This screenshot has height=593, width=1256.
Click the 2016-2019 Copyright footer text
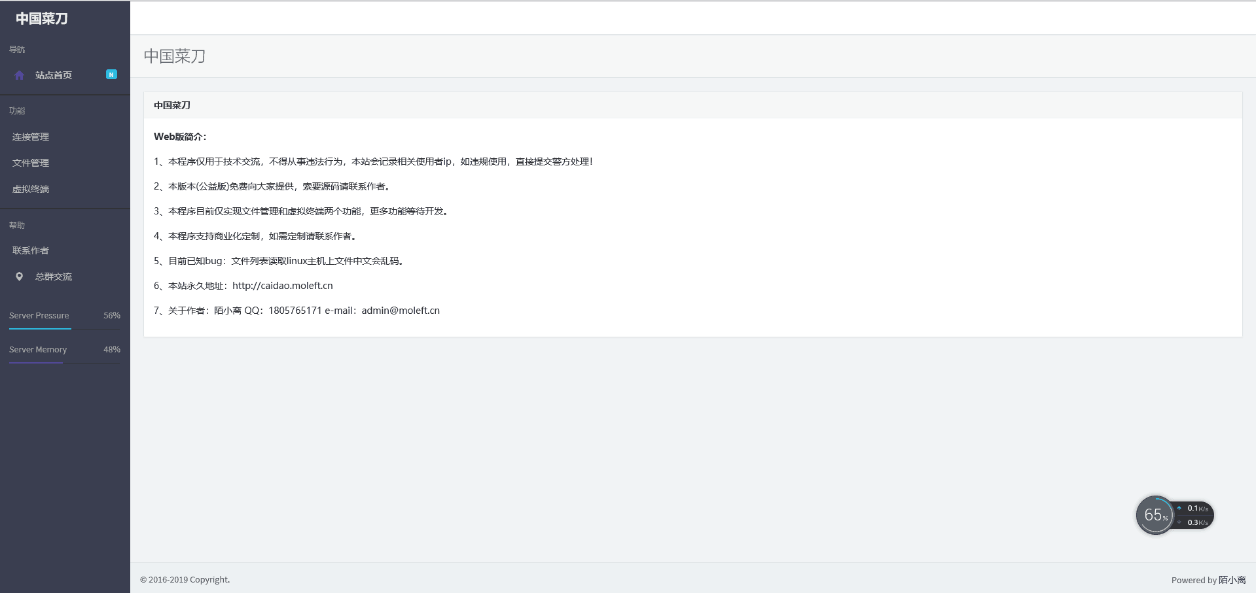[x=185, y=579]
